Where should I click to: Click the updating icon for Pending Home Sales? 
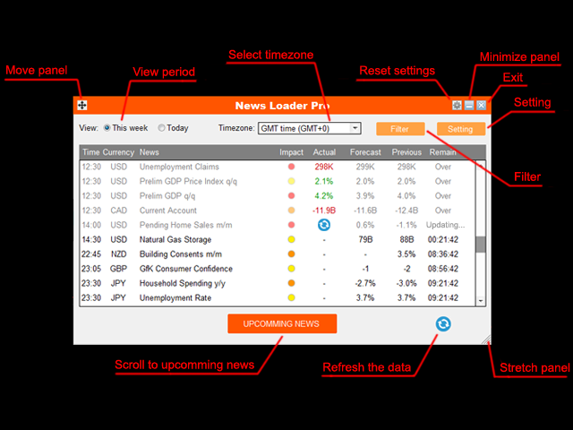click(324, 225)
